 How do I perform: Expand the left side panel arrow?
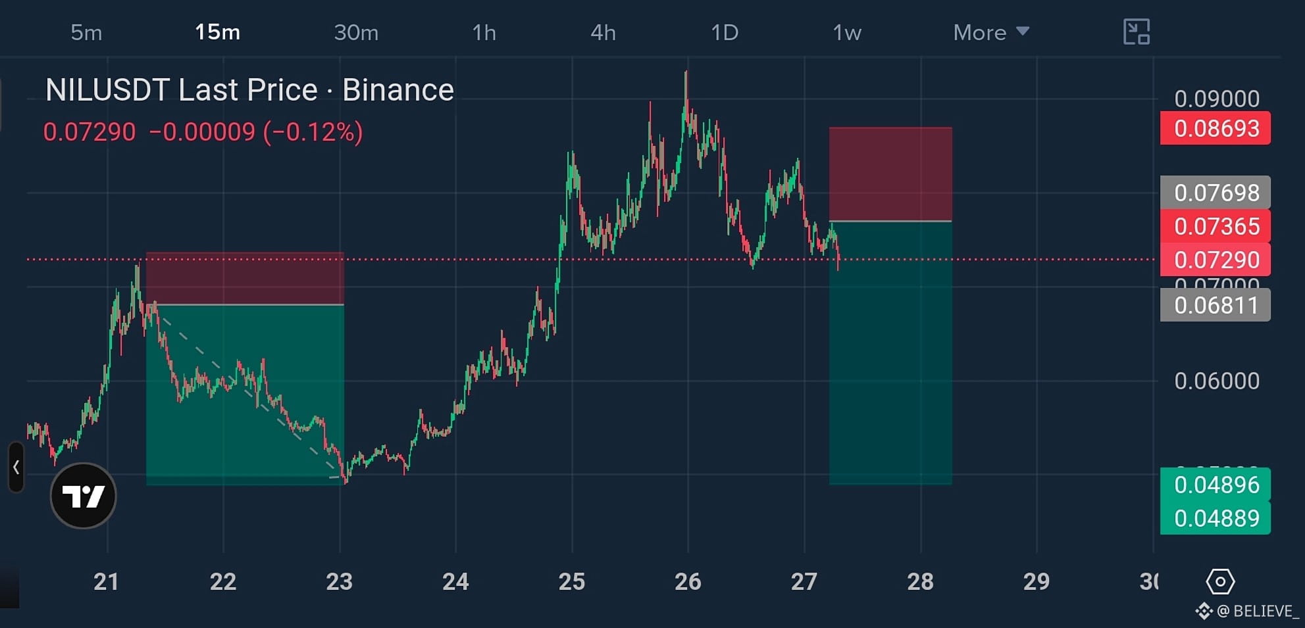click(16, 468)
